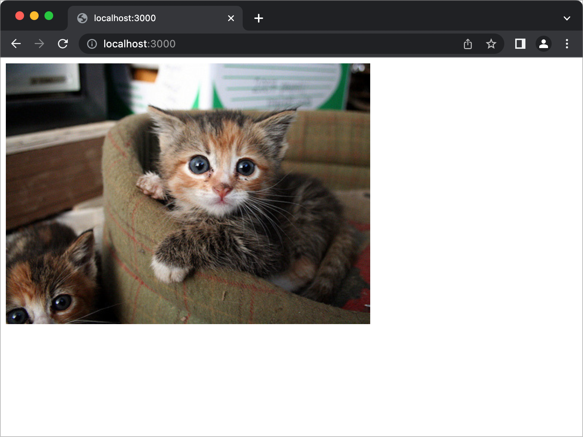This screenshot has height=437, width=583.
Task: Toggle the browser side panel
Action: (520, 44)
